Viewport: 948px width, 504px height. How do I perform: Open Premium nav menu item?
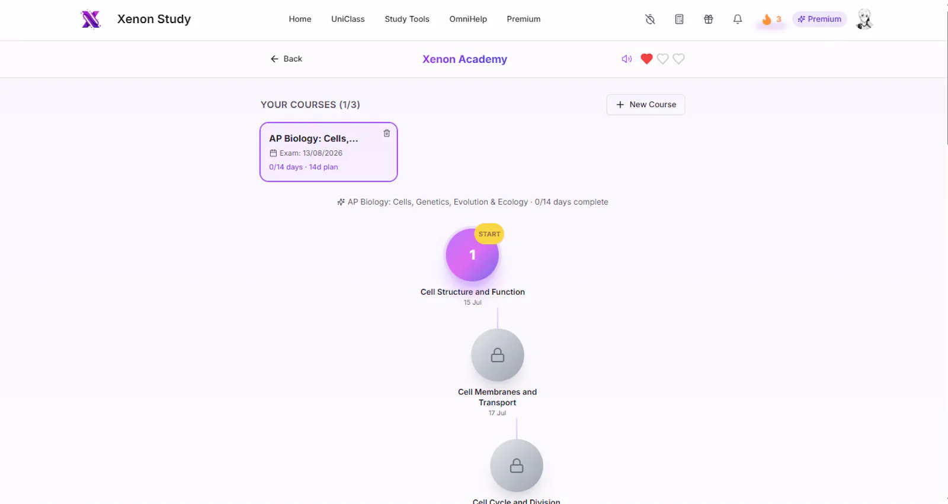coord(523,19)
